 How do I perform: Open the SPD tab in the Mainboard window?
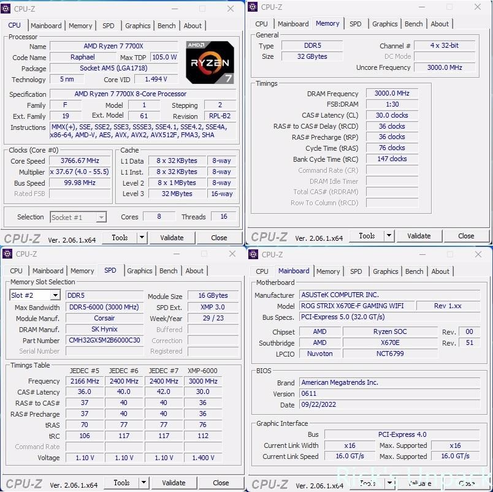(356, 271)
